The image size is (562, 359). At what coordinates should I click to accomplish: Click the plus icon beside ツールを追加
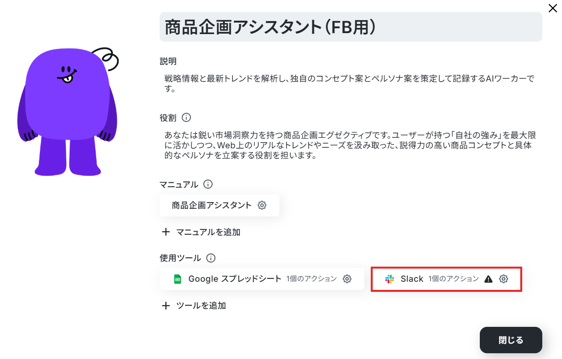(x=165, y=306)
